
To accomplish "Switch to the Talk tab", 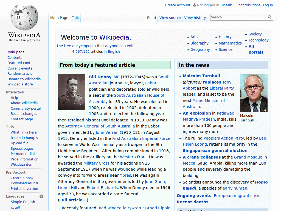I will pos(75,18).
